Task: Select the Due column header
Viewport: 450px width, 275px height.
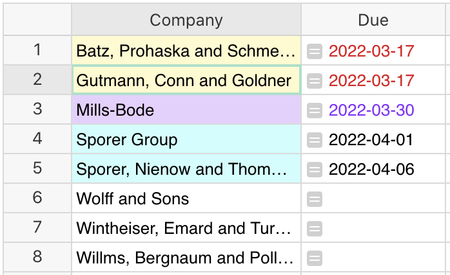Action: tap(373, 21)
